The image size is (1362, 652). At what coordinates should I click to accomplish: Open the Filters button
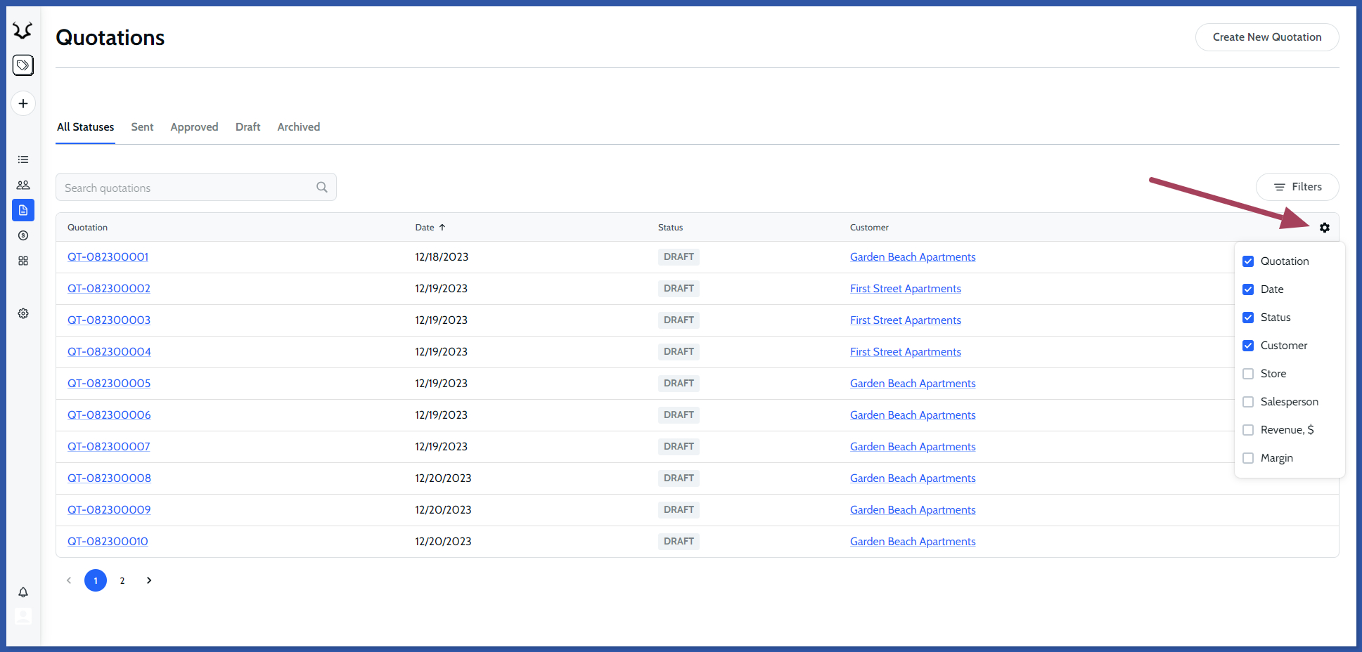pos(1297,187)
